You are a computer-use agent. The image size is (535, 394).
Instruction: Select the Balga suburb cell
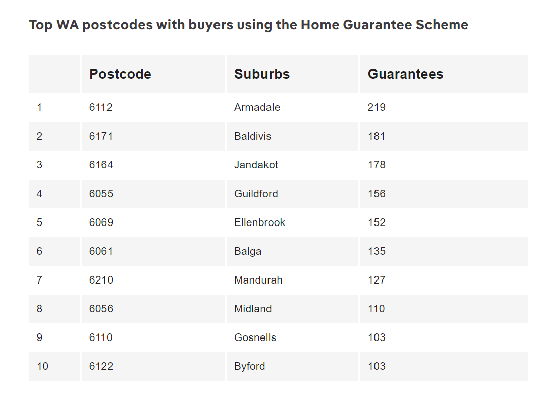(248, 251)
